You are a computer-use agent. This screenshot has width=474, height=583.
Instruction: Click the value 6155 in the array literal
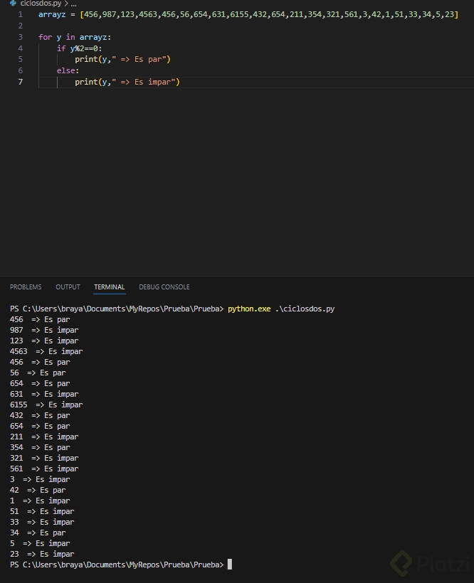tap(239, 14)
